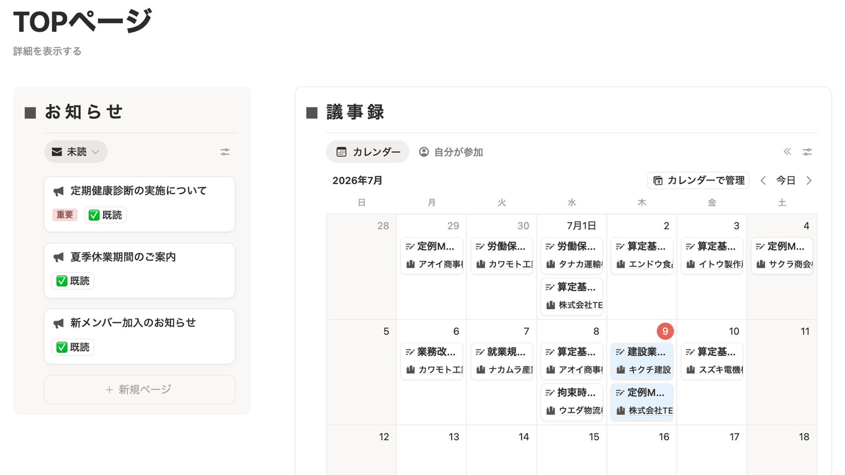This screenshot has height=475, width=845.
Task: Click note icon on 就業規... entry
Action: coord(480,352)
